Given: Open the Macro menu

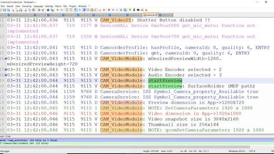Looking at the screenshot, I should [x=58, y=6].
